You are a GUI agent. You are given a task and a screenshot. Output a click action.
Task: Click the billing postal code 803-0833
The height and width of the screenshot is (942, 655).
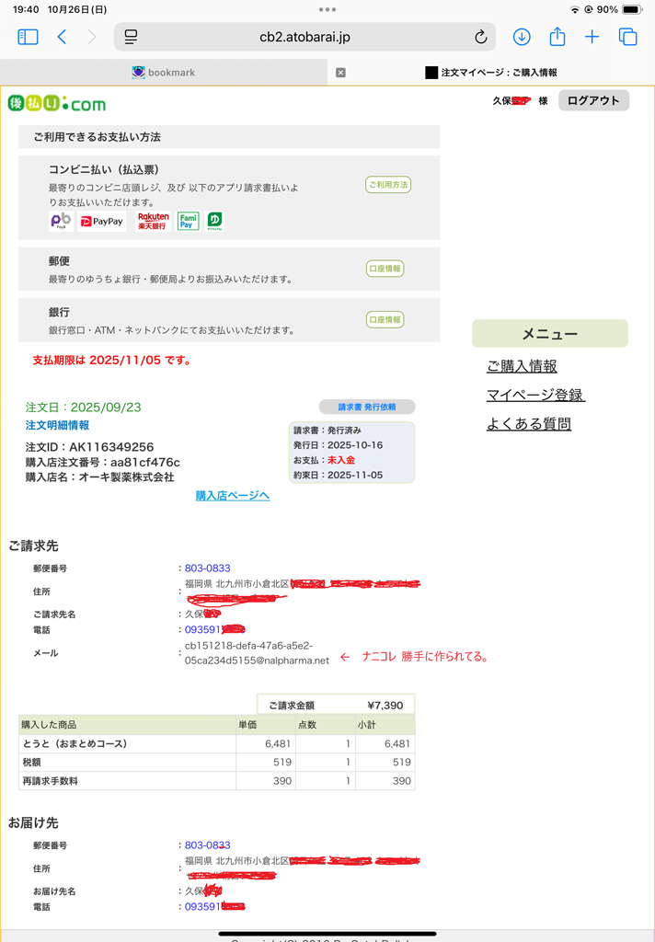click(207, 569)
